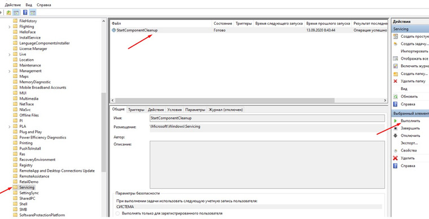The width and height of the screenshot is (429, 219).
Task: Sort by Время прошлого запуска column
Action: click(x=328, y=24)
